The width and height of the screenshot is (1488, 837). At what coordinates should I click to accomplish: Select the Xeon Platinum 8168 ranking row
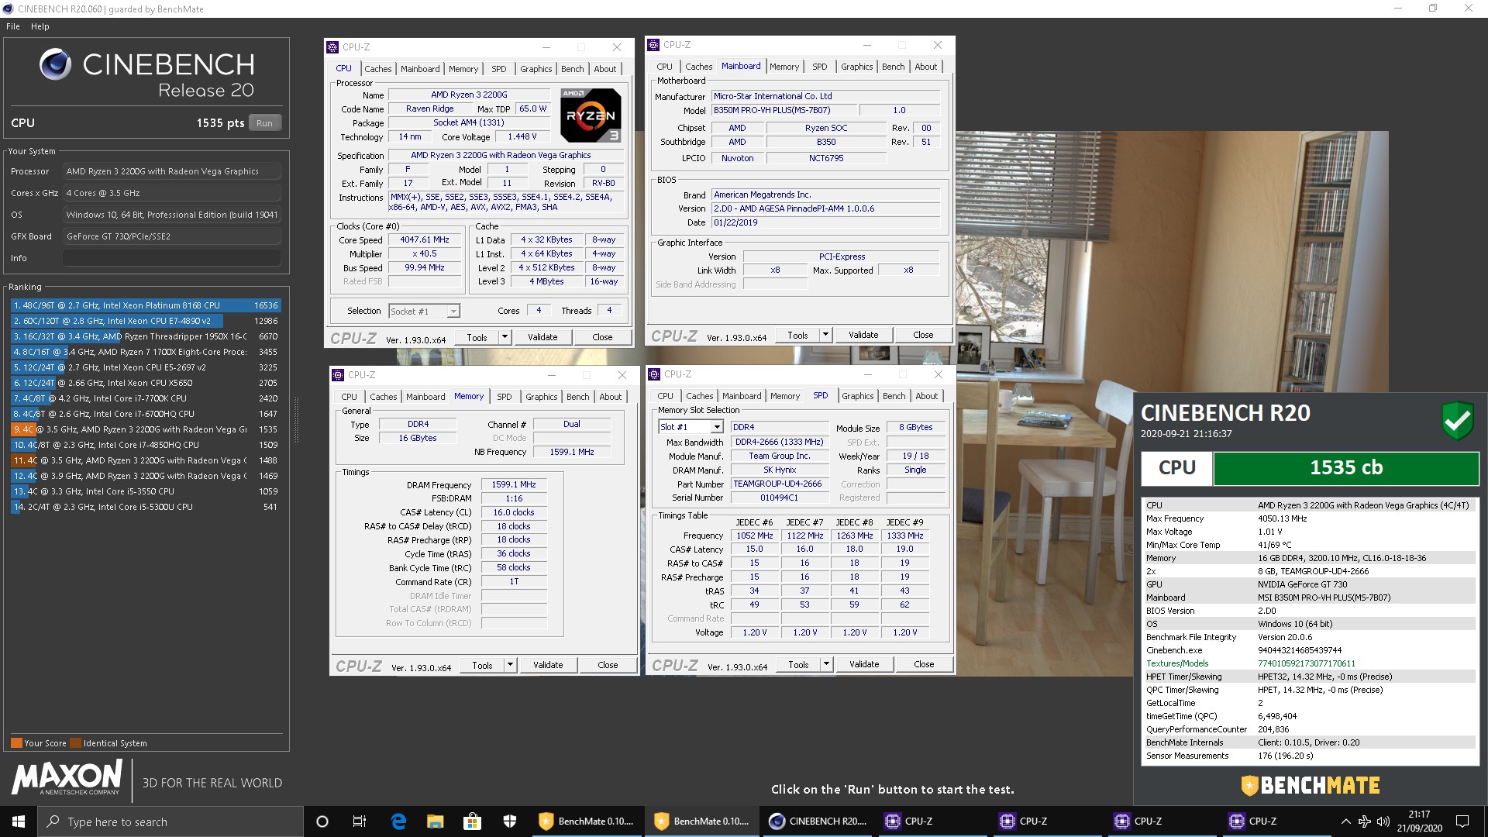[x=146, y=305]
